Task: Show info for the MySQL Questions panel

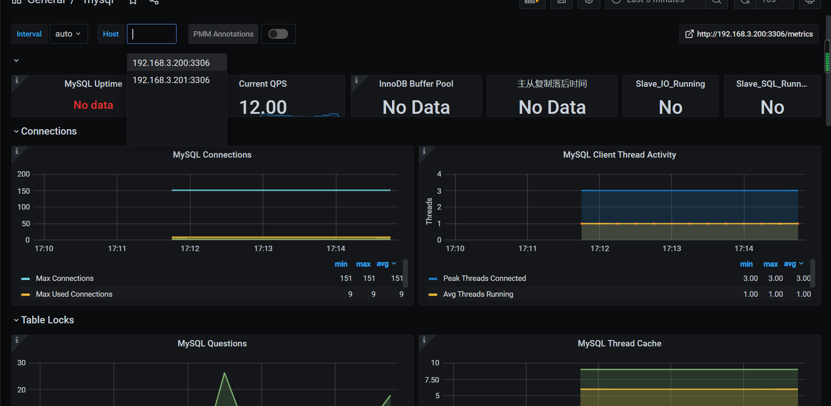Action: [x=17, y=340]
